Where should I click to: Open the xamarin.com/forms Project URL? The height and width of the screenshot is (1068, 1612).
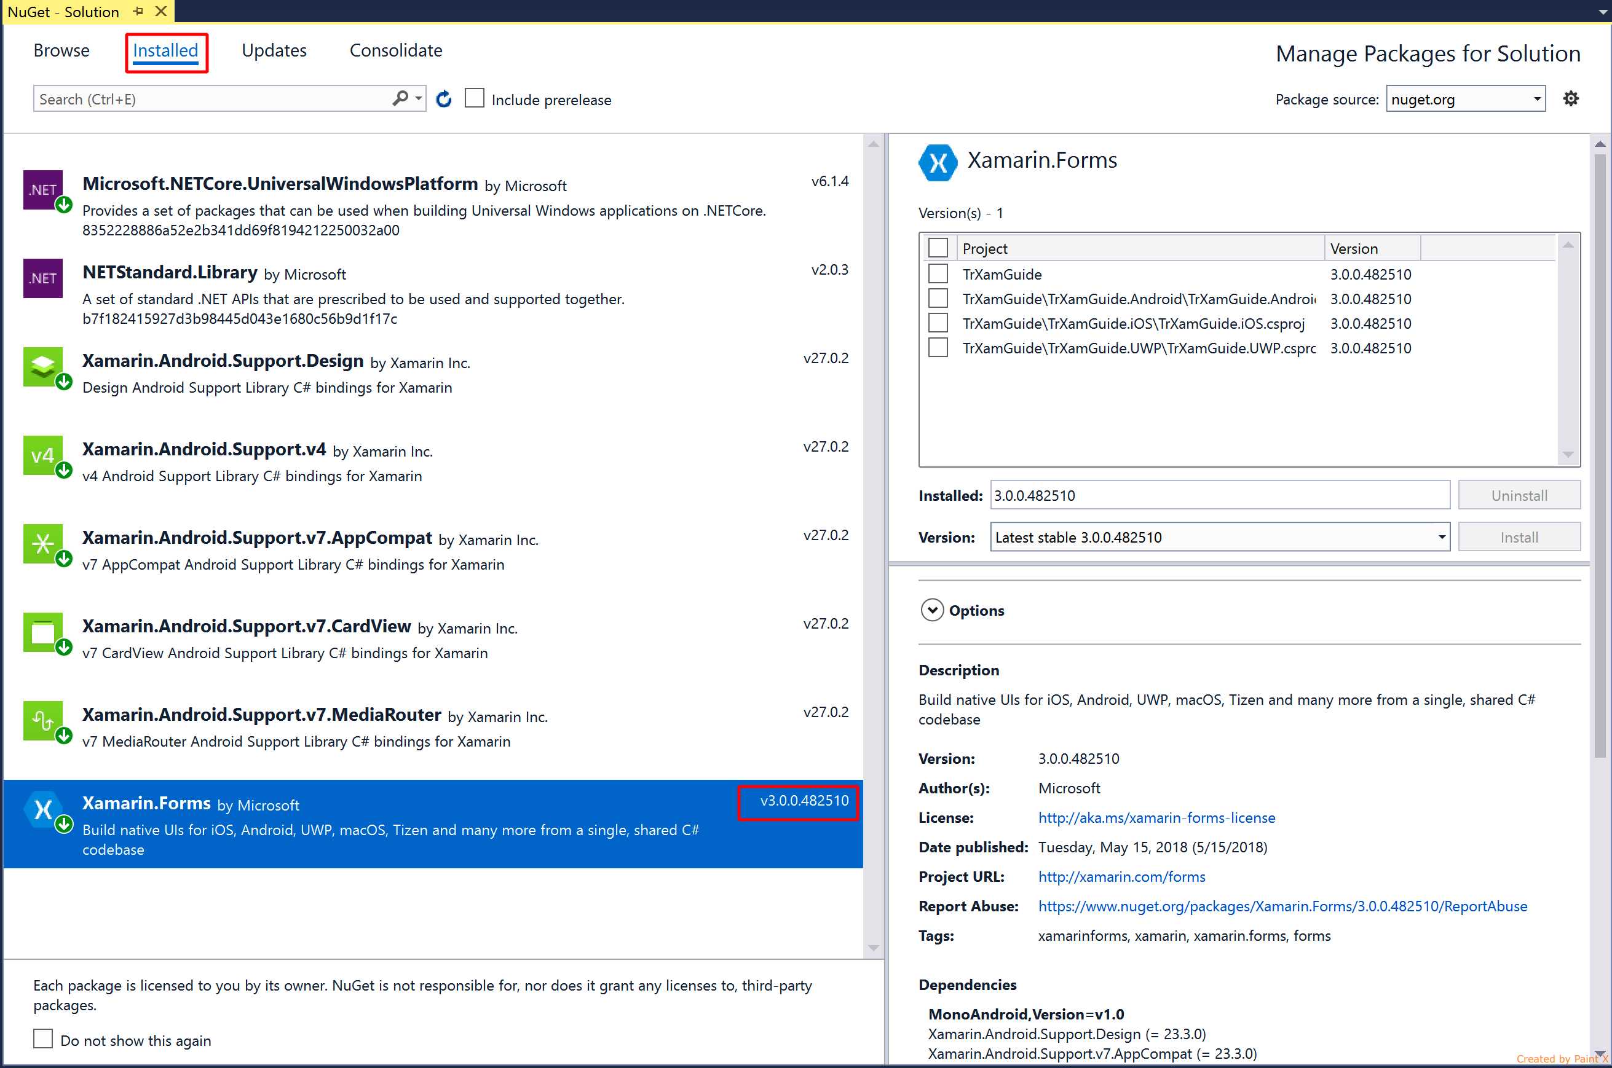(1121, 877)
